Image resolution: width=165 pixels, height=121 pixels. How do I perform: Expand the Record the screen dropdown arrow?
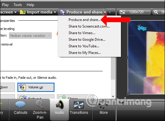[15, 12]
